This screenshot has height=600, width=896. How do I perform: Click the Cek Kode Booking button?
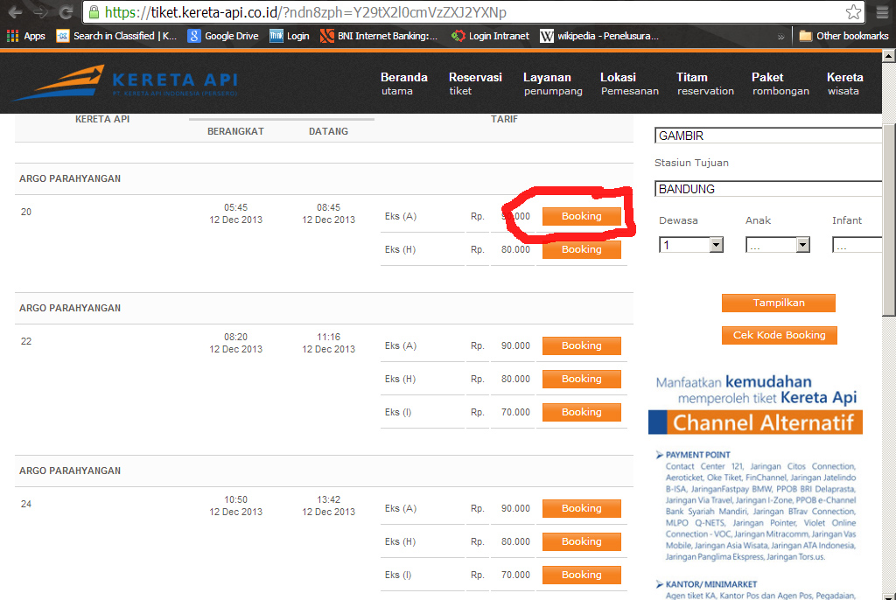pos(779,335)
